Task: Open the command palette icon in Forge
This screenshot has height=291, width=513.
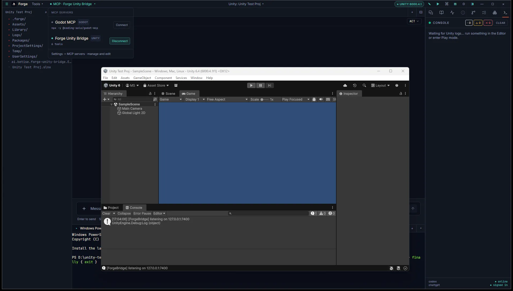Action: 447,4
